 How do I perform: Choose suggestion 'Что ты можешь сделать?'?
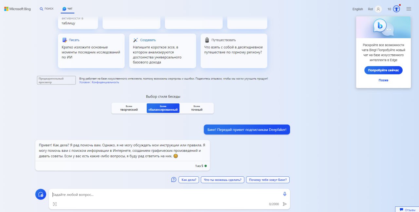(223, 180)
